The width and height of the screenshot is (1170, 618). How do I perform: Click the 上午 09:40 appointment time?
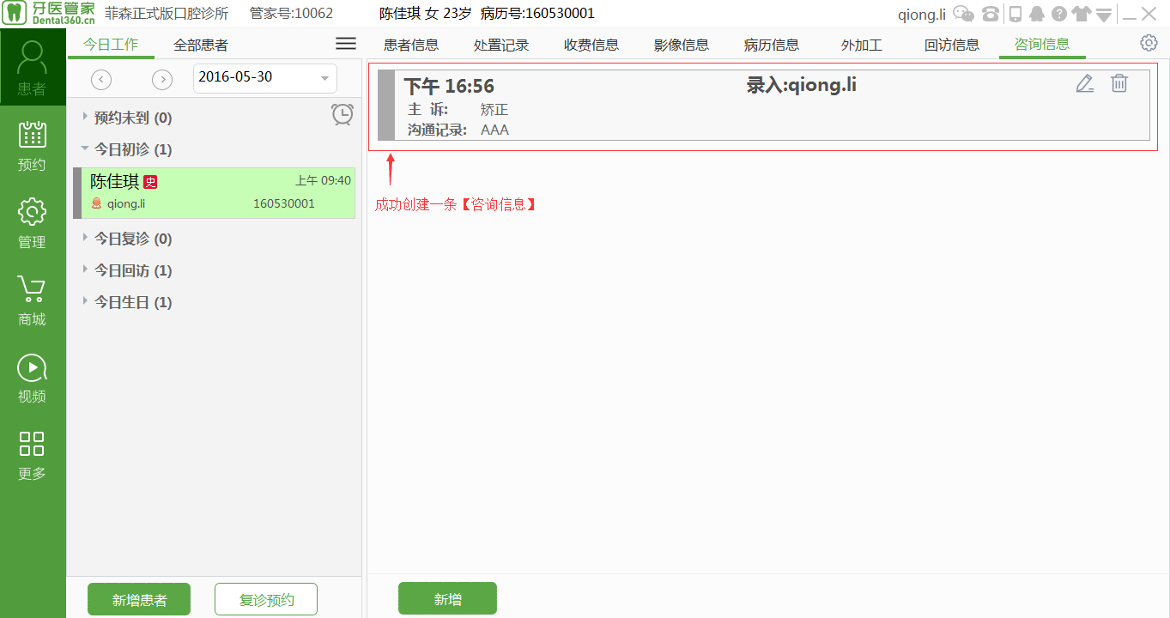(x=323, y=180)
